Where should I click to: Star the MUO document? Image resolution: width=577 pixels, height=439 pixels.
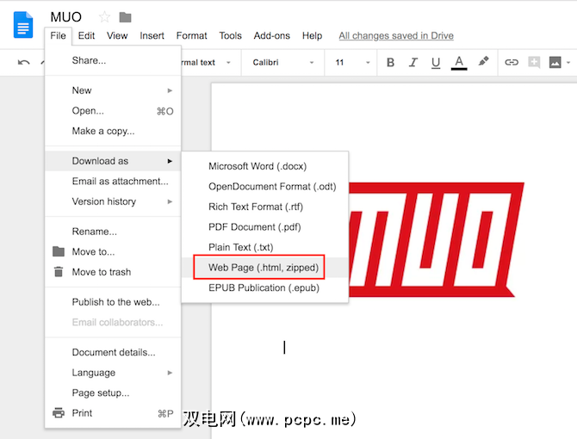tap(104, 17)
